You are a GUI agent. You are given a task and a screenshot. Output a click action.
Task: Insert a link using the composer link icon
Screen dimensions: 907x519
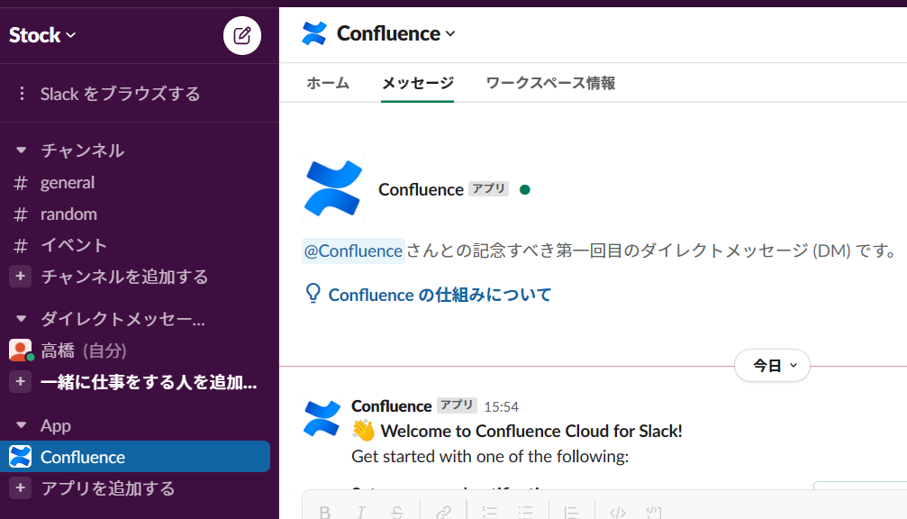(x=443, y=512)
